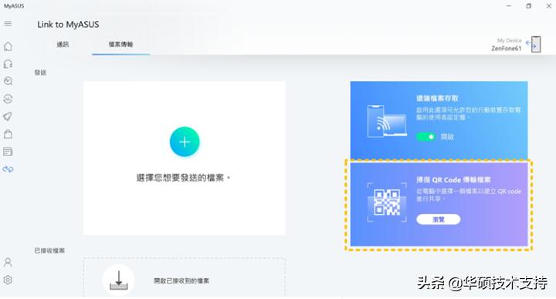
Task: Go to the Home sidebar icon
Action: click(x=8, y=46)
